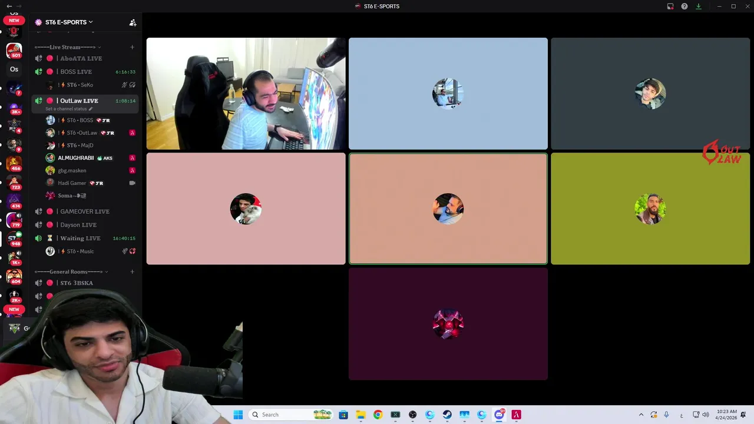The height and width of the screenshot is (424, 754).
Task: Open the server with the 501 badge
Action: (x=14, y=51)
